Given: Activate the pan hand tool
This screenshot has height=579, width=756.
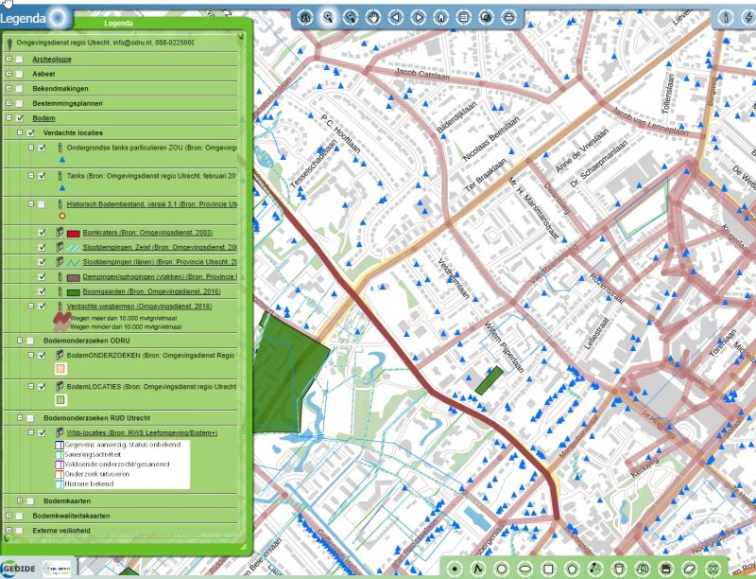Looking at the screenshot, I should 373,18.
